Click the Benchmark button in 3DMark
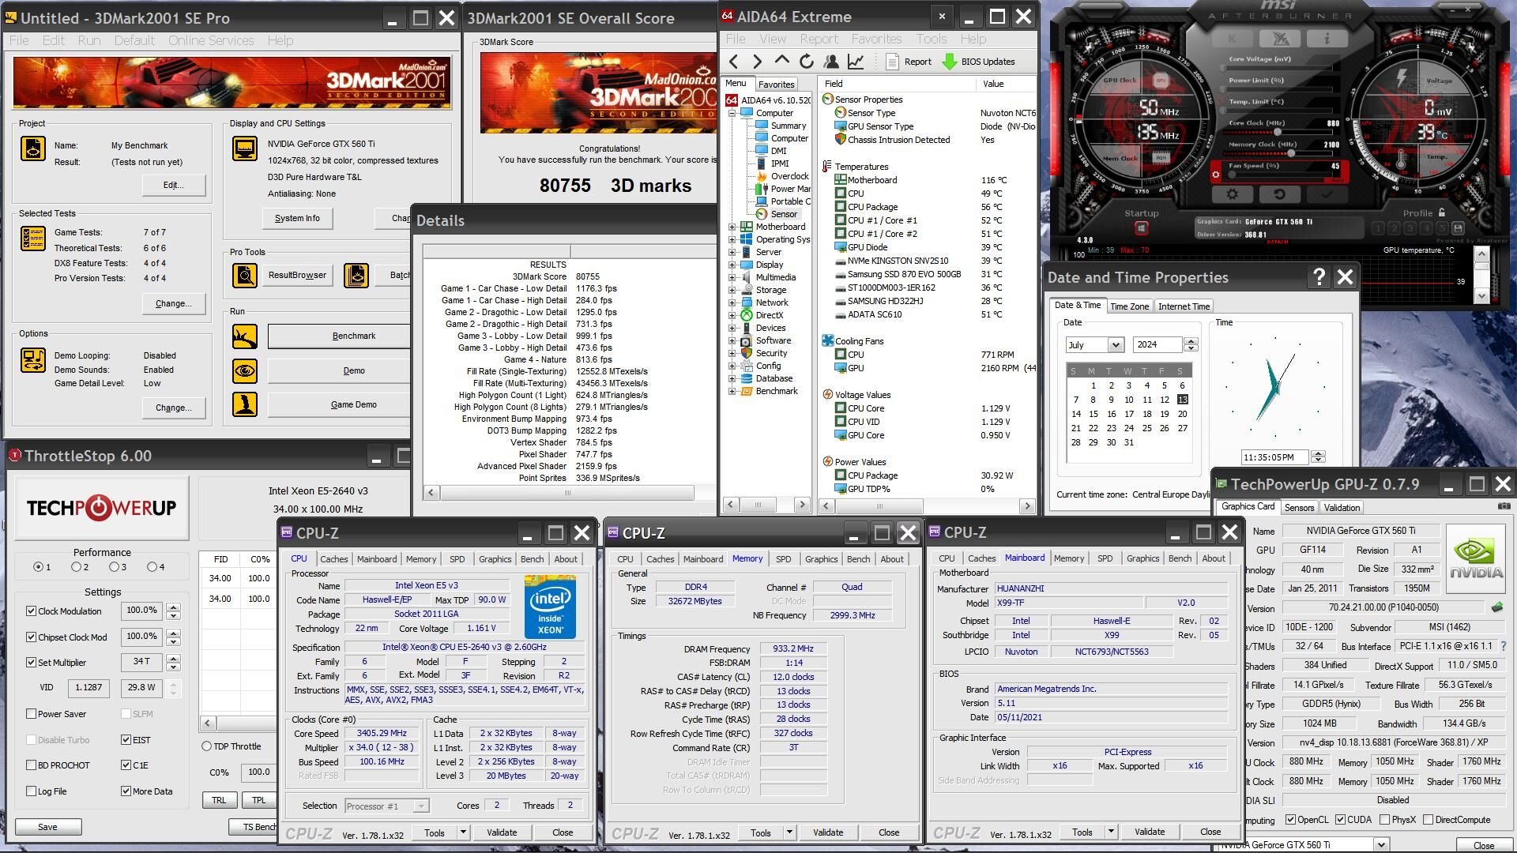 [x=353, y=336]
